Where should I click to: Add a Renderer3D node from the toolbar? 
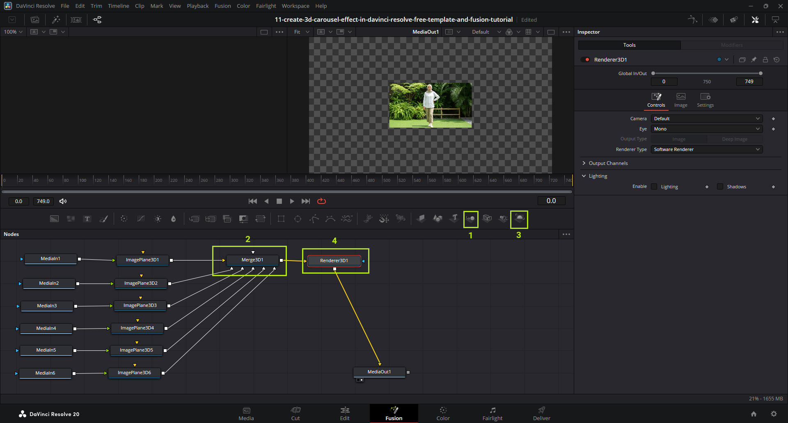(x=519, y=219)
